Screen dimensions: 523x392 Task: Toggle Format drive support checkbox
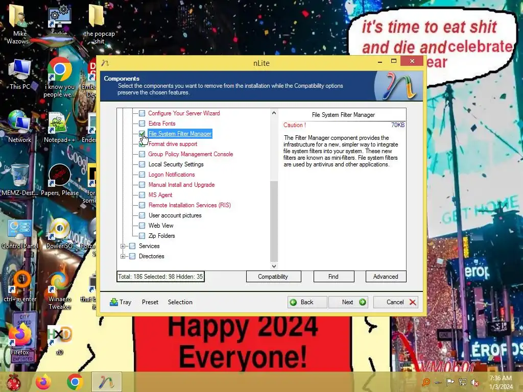click(x=142, y=144)
